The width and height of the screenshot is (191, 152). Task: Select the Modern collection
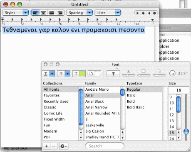coord(61,131)
